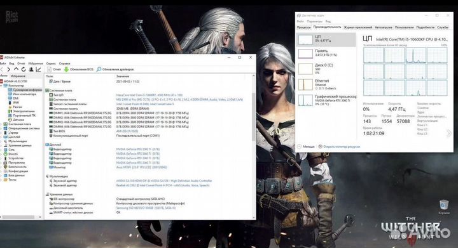Viewport: 458px width, 248px height.
Task: Select Конфигурация in AIDA64 tree
Action: (x=16, y=171)
